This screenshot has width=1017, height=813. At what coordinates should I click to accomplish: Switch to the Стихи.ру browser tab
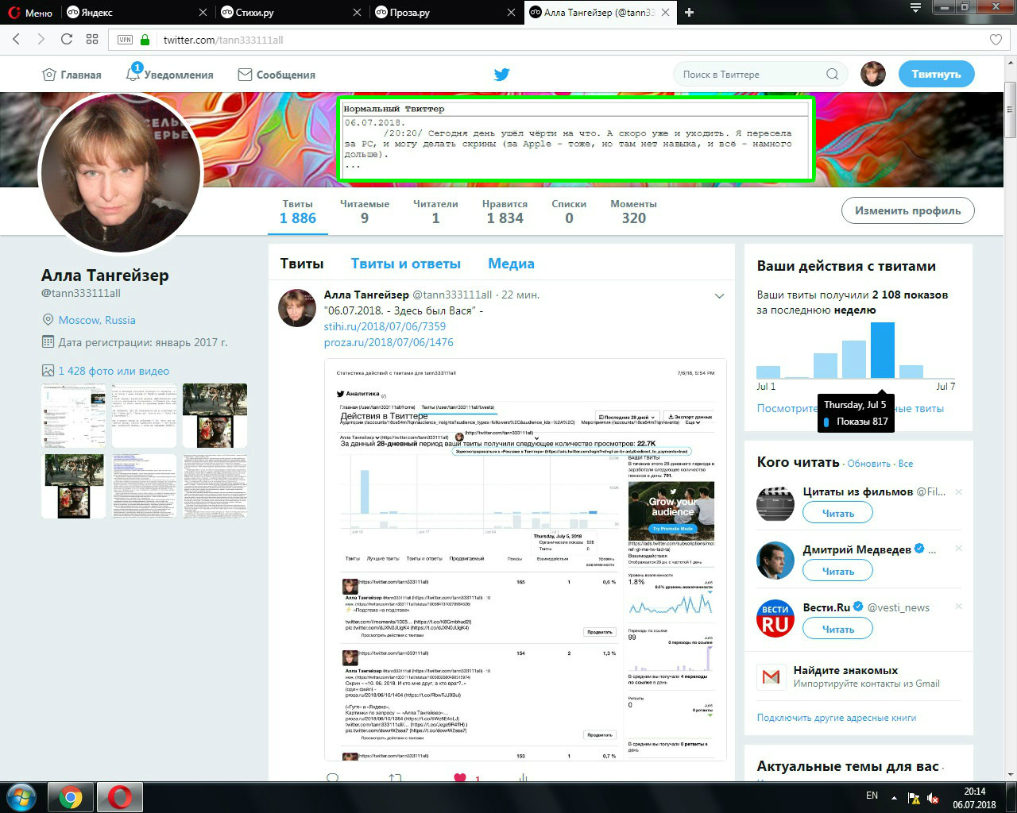pyautogui.click(x=290, y=12)
